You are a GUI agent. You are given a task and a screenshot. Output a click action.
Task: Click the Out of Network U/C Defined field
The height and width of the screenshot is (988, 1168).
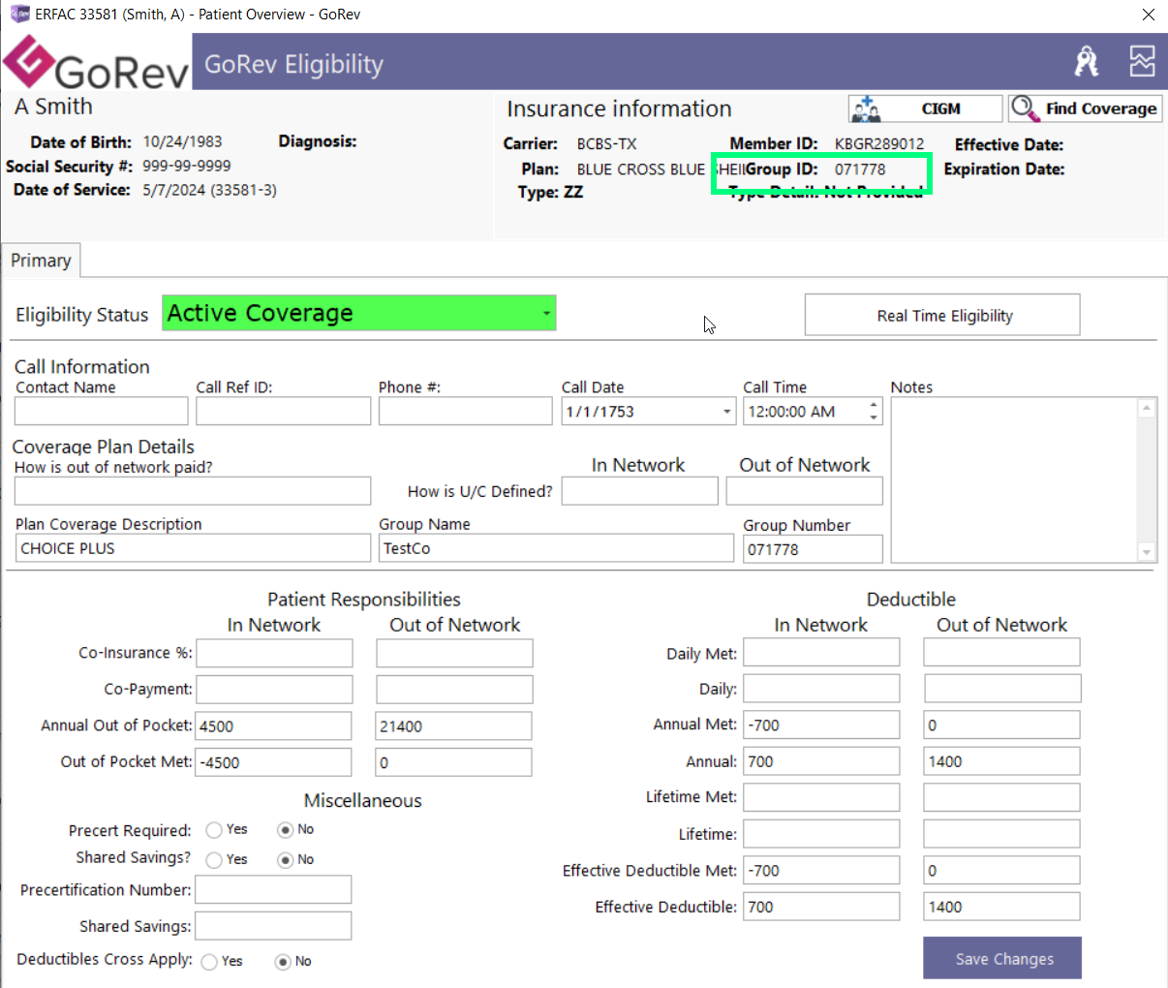(x=804, y=491)
